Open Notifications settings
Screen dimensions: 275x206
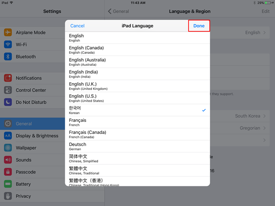tap(32, 78)
